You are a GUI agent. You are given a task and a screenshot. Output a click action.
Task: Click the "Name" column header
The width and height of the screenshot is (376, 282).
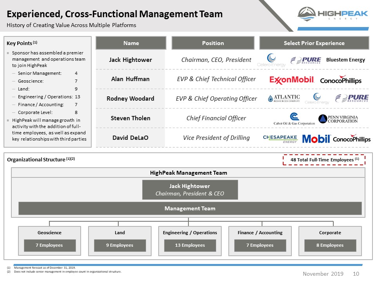(131, 43)
